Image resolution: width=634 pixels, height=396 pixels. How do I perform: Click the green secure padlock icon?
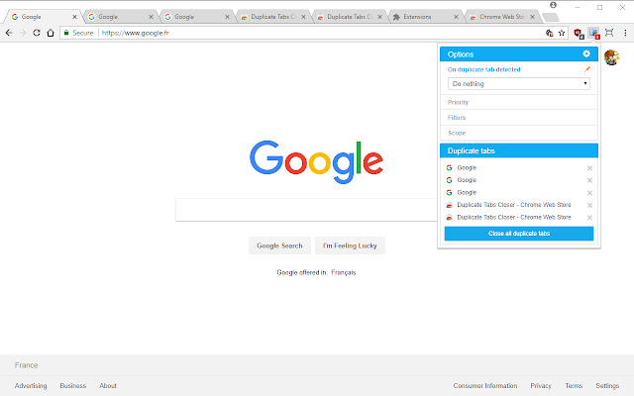(x=66, y=33)
